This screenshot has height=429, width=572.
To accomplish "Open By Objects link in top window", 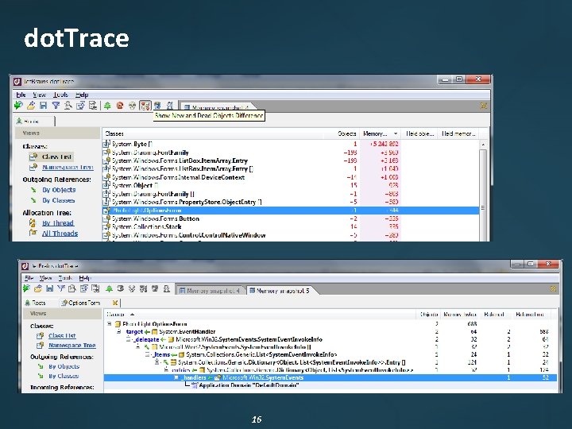I will pos(59,190).
